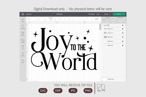The height and width of the screenshot is (97, 146).
Task: Click the Size lock icon in toolbar
Action: 86,19
